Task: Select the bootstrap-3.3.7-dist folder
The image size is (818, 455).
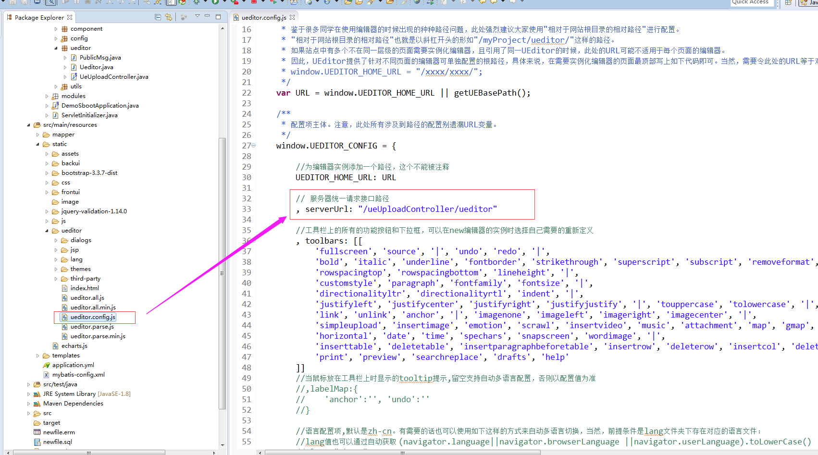Action: [x=89, y=173]
